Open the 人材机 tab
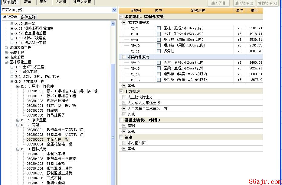This screenshot has height=185, width=282. pos(61,2)
